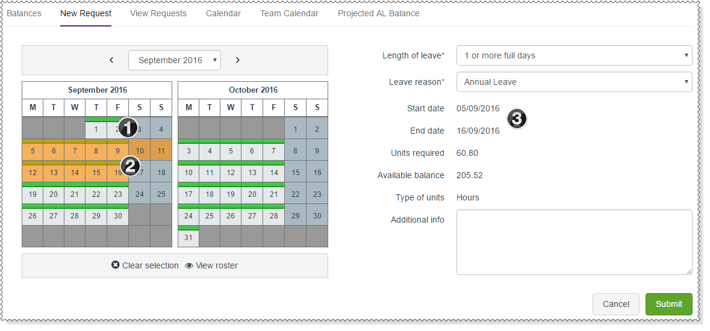Click the View roster eye icon
This screenshot has height=331, width=710.
point(189,265)
